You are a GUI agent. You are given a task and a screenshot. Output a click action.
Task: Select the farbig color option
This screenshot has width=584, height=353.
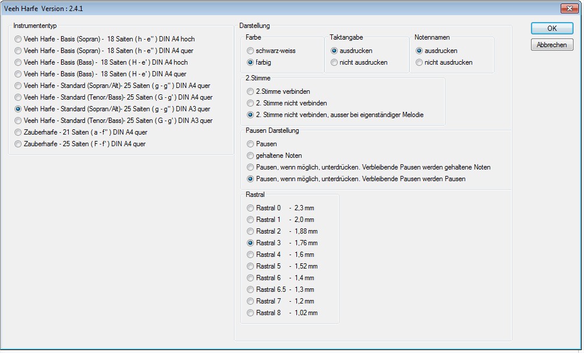click(251, 62)
